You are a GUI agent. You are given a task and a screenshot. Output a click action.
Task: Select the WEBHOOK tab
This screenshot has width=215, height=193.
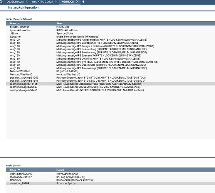[x=68, y=2]
